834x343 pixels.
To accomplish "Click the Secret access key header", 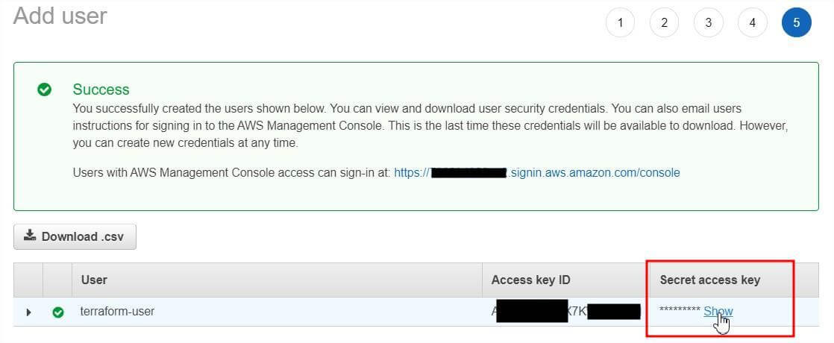I will tap(709, 280).
